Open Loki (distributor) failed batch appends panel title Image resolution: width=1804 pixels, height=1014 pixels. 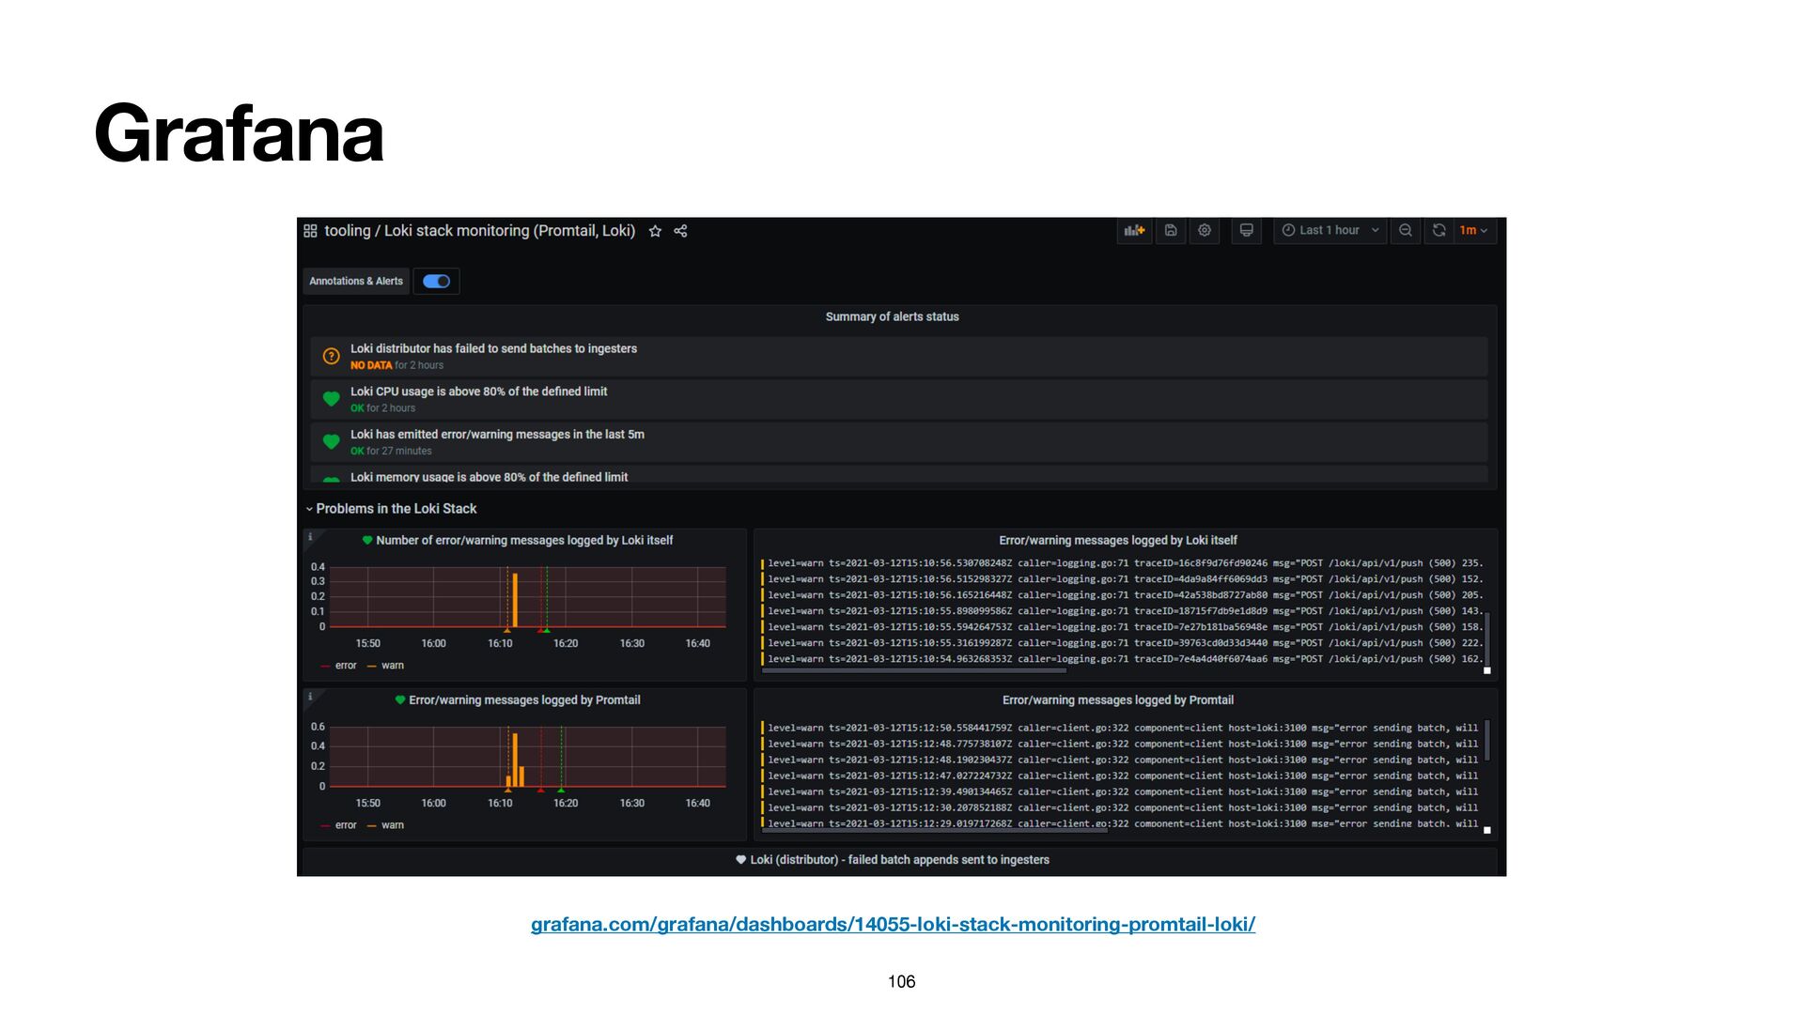pos(899,860)
